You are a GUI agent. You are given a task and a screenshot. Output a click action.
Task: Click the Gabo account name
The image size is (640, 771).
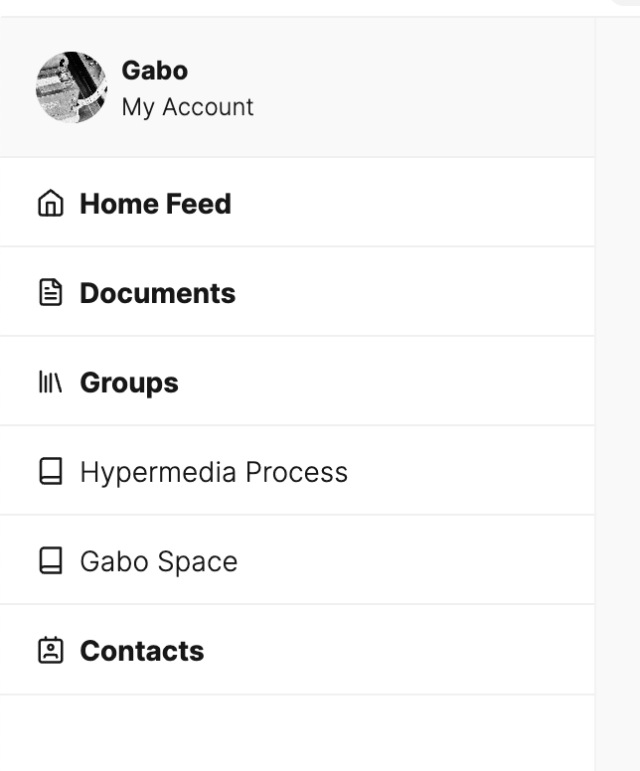(x=154, y=71)
